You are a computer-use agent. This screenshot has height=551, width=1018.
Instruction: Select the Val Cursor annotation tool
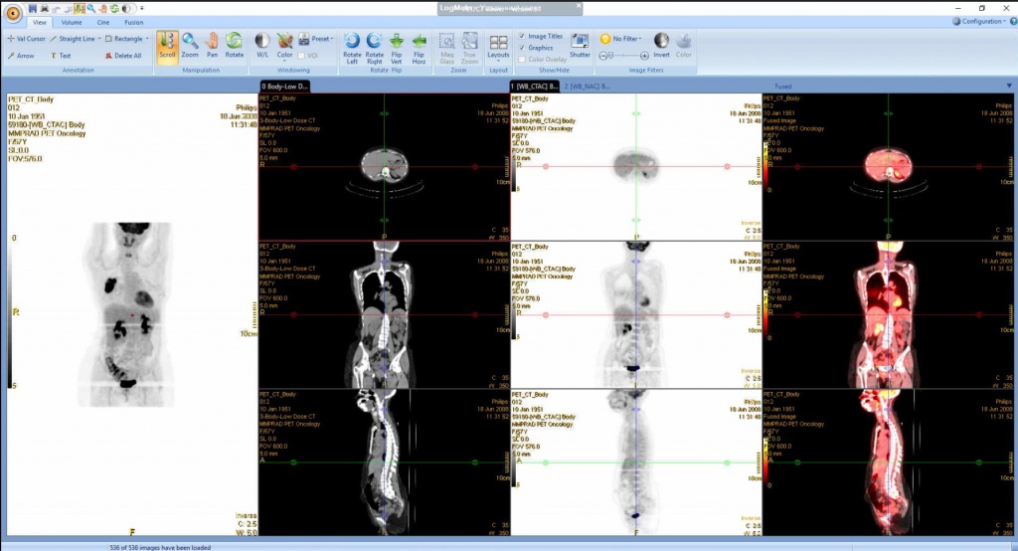pyautogui.click(x=26, y=39)
